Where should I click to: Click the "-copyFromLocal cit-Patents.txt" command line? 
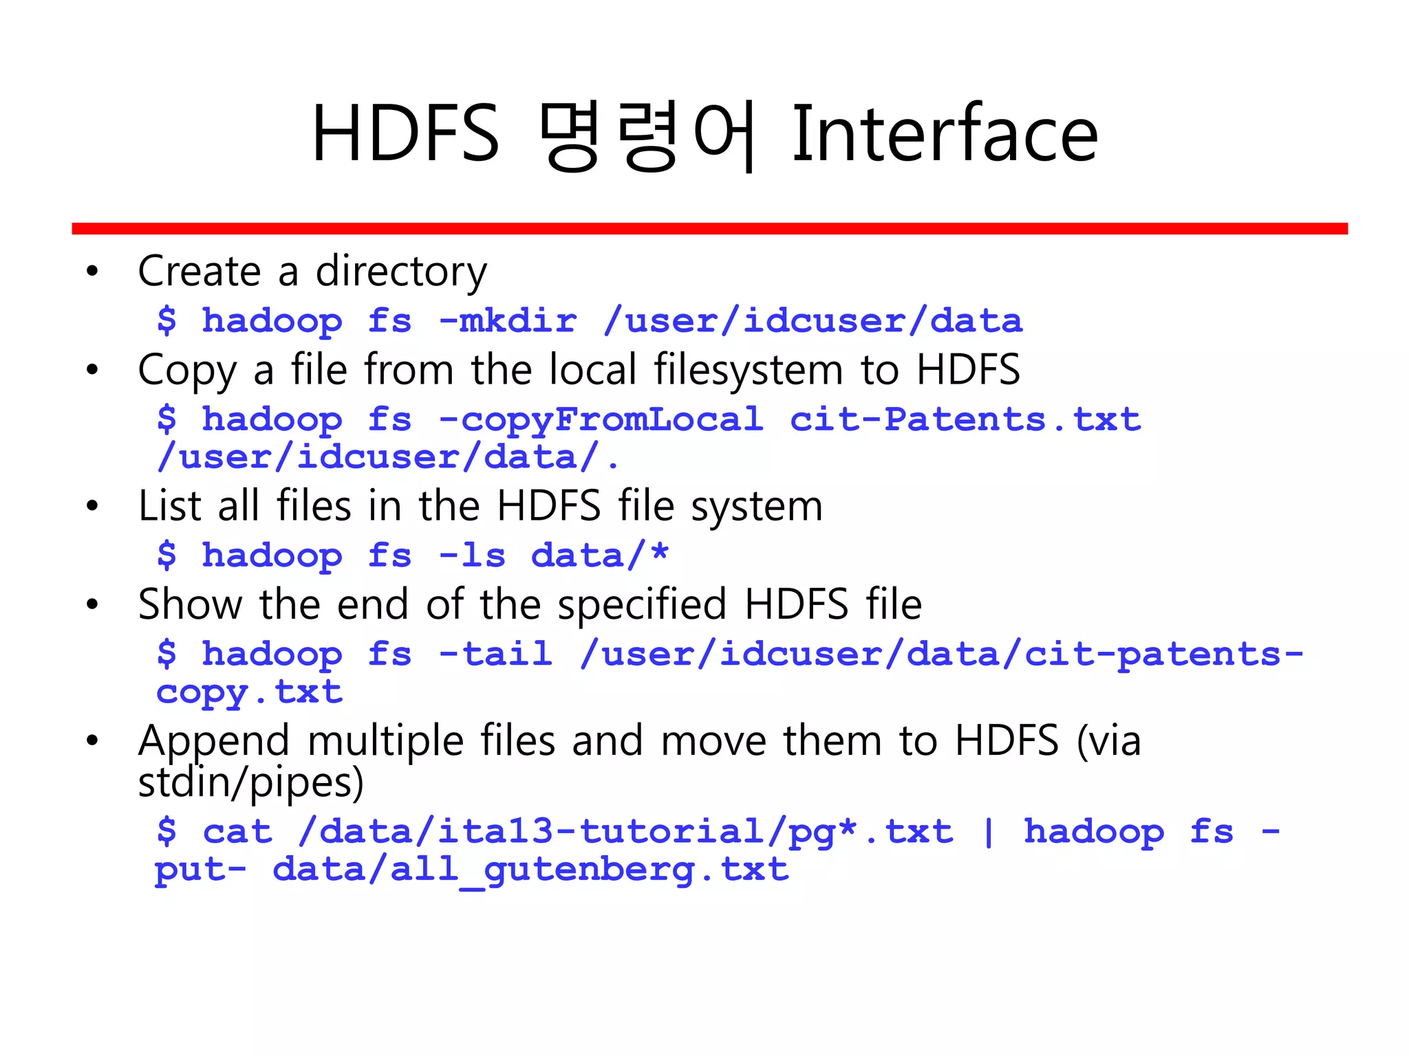point(649,419)
